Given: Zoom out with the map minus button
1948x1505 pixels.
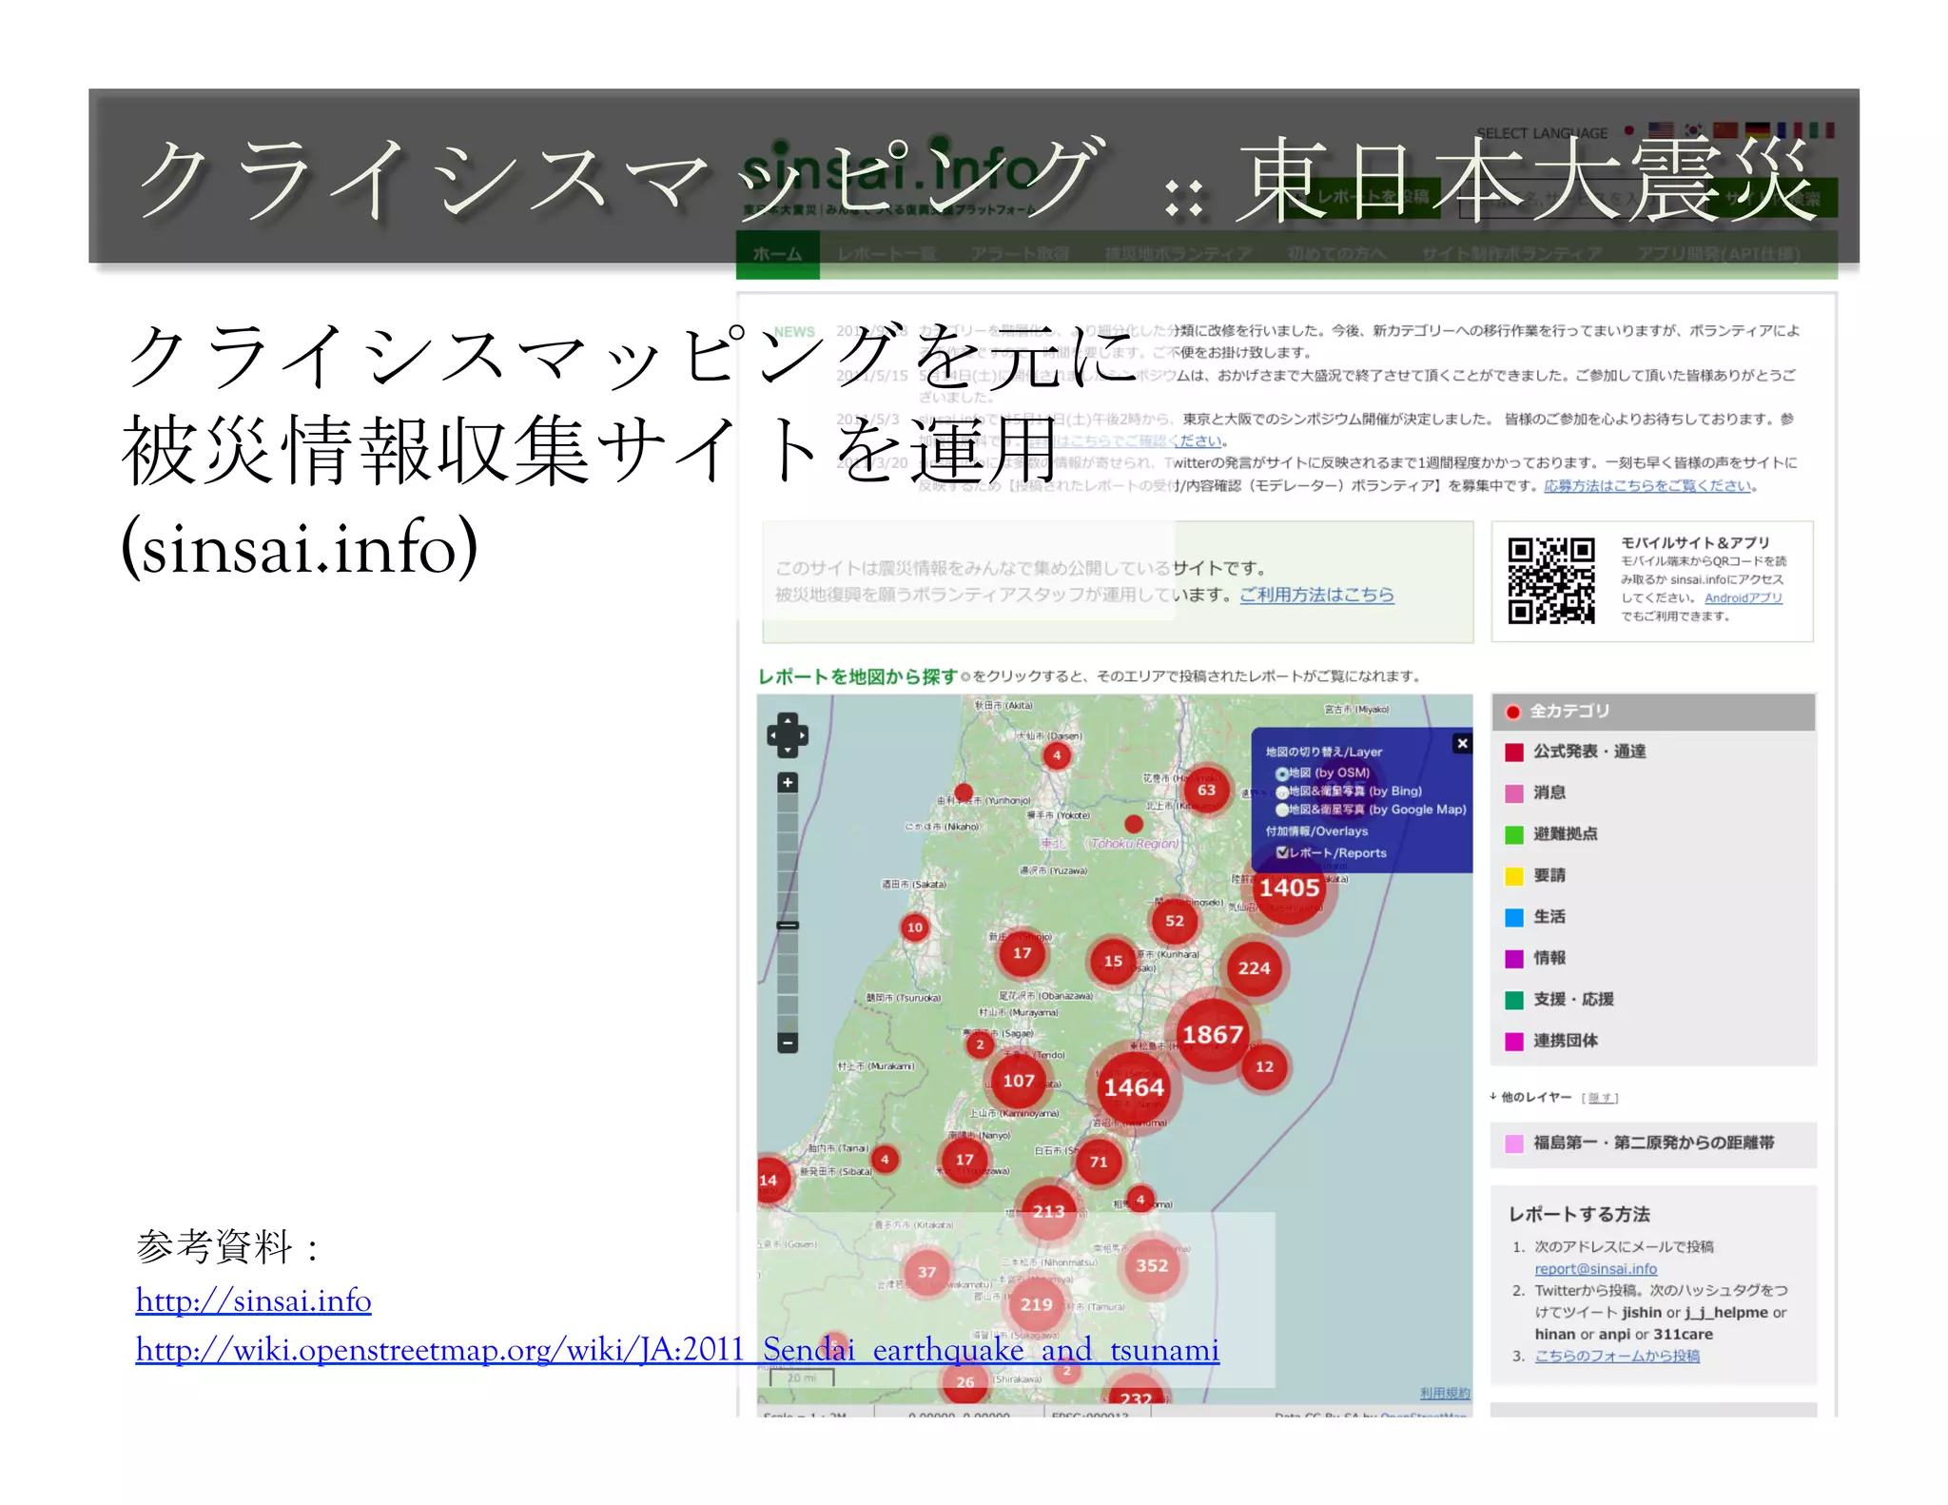Looking at the screenshot, I should pos(788,1043).
